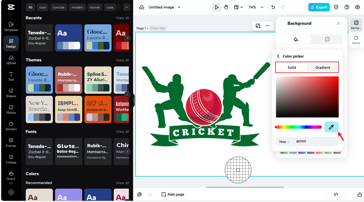Screen dimensions: 364x202
Task: Activate the eyedropper color picker tool
Action: [x=331, y=127]
